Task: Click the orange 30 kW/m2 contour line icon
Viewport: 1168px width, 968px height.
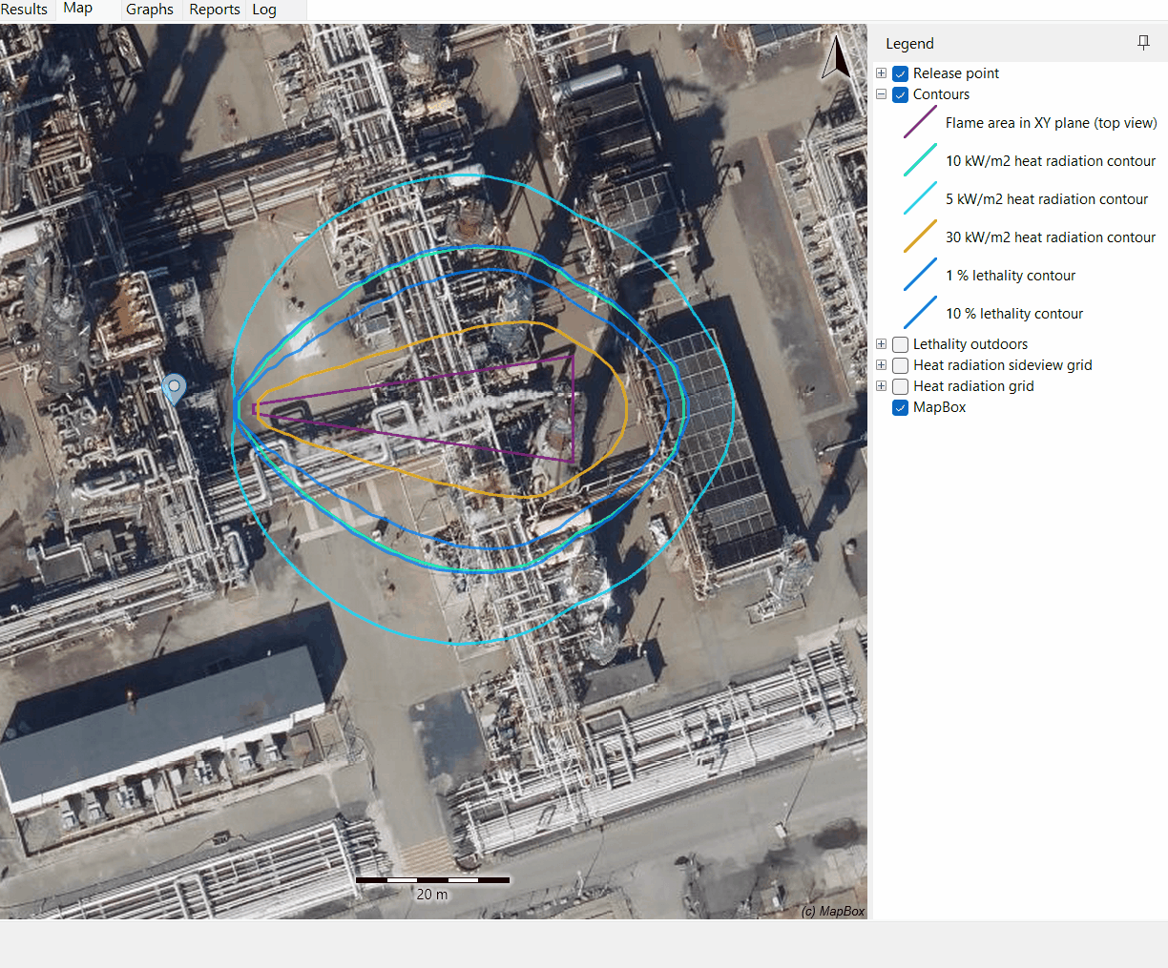Action: pyautogui.click(x=920, y=237)
